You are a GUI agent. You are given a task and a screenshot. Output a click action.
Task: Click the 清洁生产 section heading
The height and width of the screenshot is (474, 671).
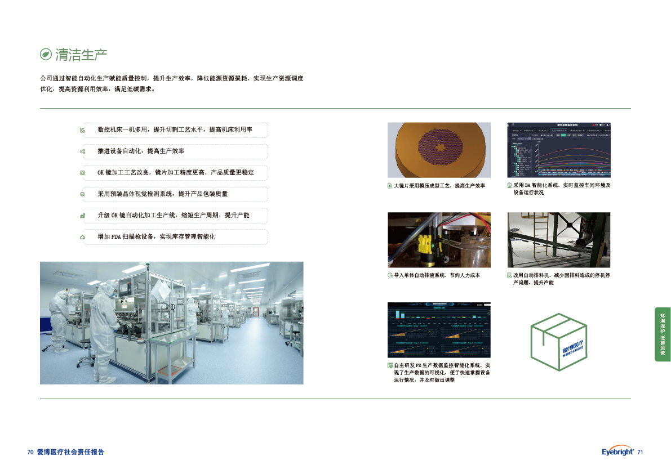click(x=81, y=55)
